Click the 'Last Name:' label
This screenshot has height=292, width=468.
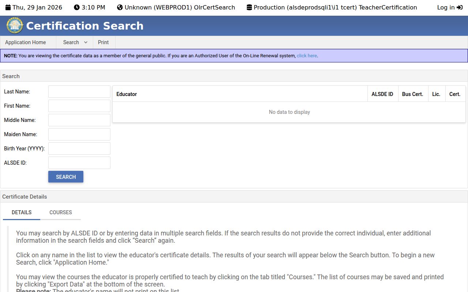[17, 92]
